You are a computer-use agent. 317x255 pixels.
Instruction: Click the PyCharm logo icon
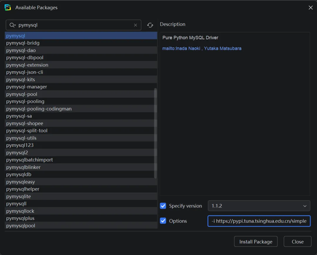[8, 8]
